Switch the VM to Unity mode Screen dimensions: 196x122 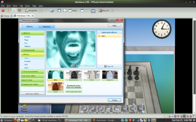click(73, 10)
